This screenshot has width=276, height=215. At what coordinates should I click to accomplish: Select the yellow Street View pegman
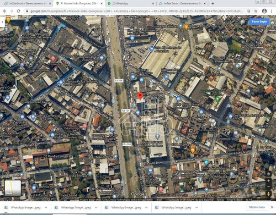pos(268,194)
